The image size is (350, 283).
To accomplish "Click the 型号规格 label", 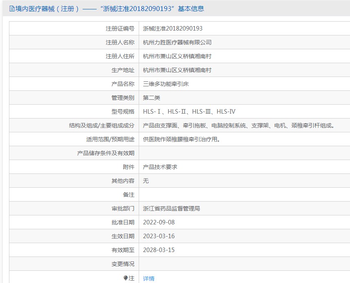I will pos(123,112).
